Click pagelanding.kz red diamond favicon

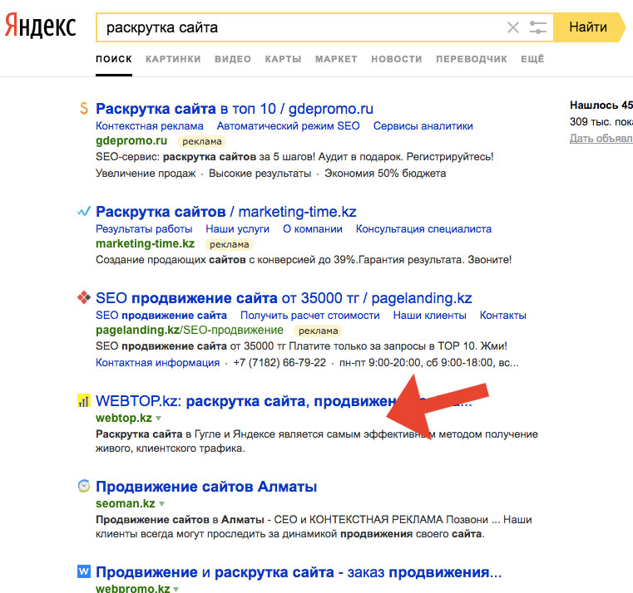tap(84, 297)
